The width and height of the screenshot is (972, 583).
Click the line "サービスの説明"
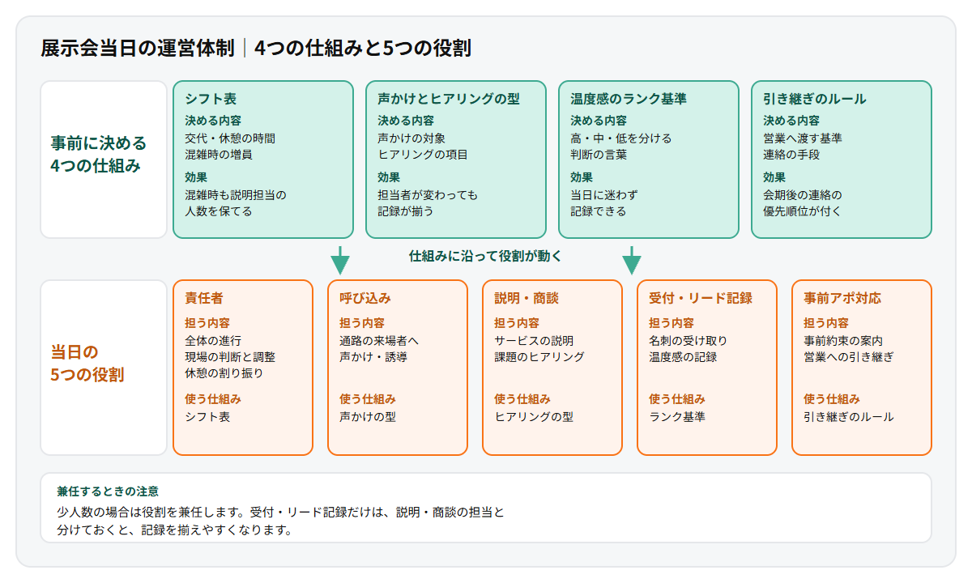coord(534,341)
